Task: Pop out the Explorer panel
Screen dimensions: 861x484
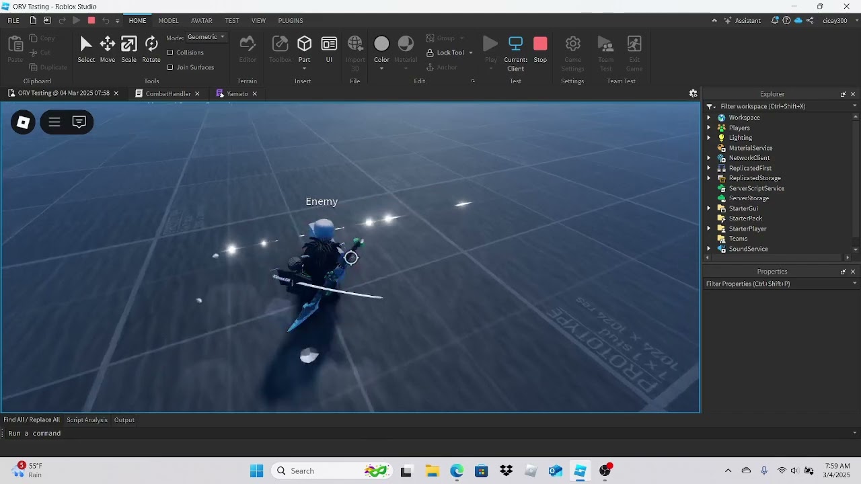Action: pos(843,94)
